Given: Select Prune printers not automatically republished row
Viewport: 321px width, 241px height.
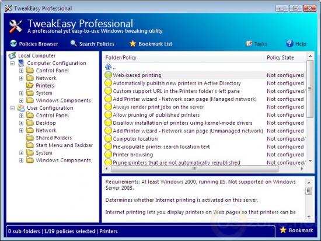Looking at the screenshot, I should coord(205,162).
